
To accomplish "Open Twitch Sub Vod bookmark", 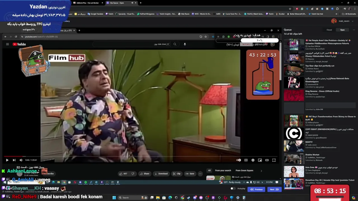I will (315, 14).
